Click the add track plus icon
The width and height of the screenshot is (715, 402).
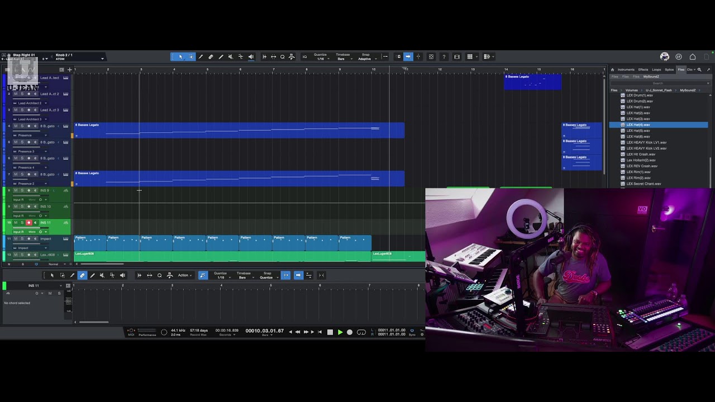(x=69, y=70)
